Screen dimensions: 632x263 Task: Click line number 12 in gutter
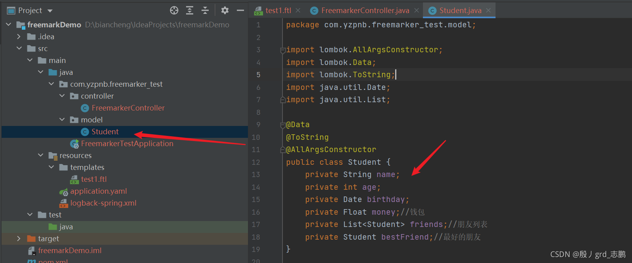click(x=256, y=162)
